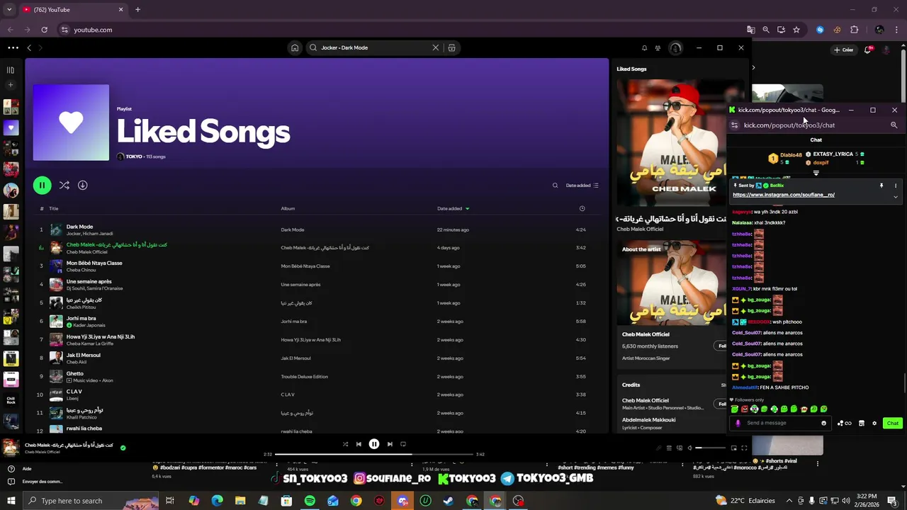Image resolution: width=907 pixels, height=510 pixels.
Task: Click the green Chat button in Kick
Action: (892, 423)
